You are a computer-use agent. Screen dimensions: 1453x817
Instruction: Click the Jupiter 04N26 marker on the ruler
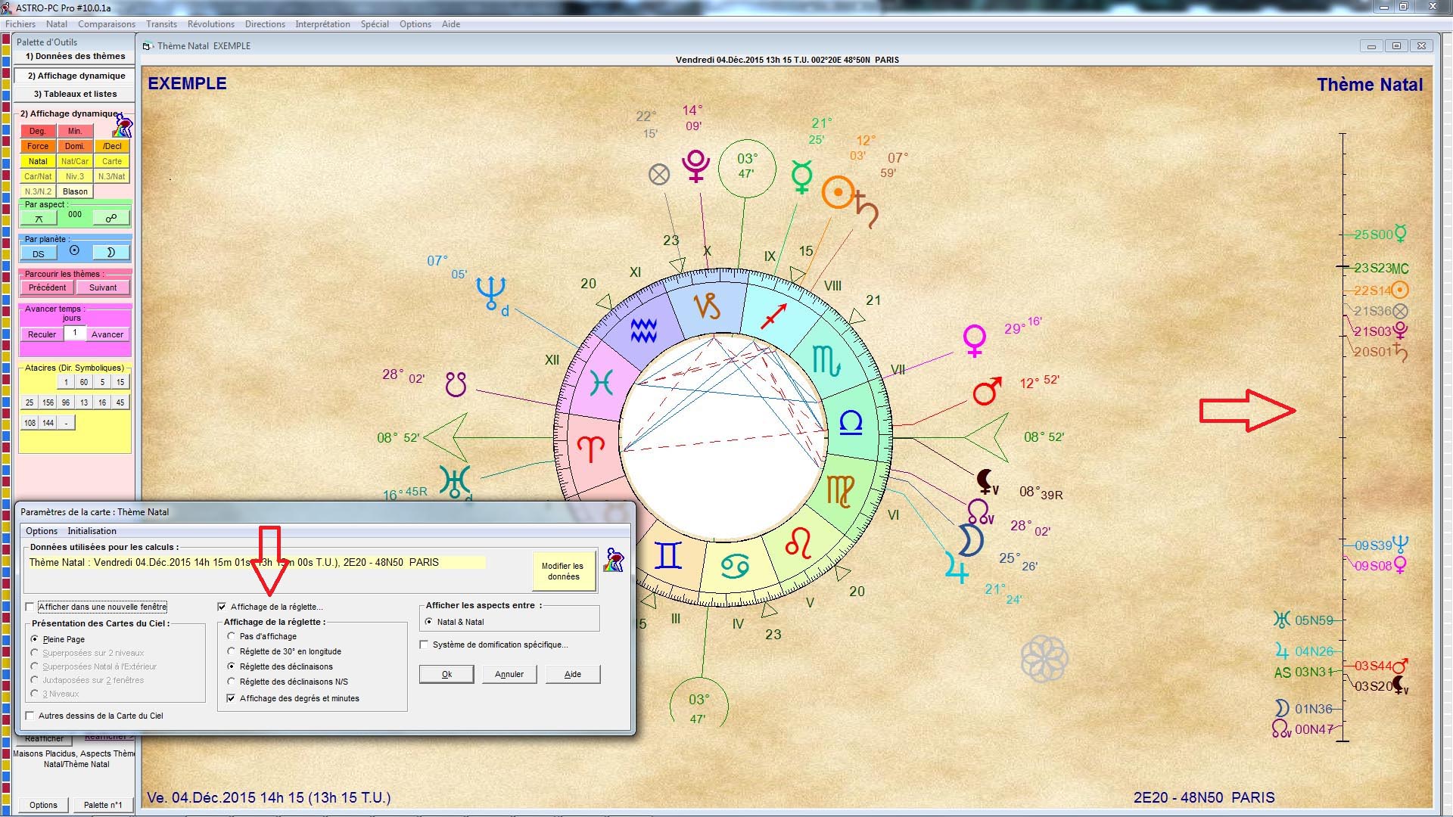[1305, 651]
